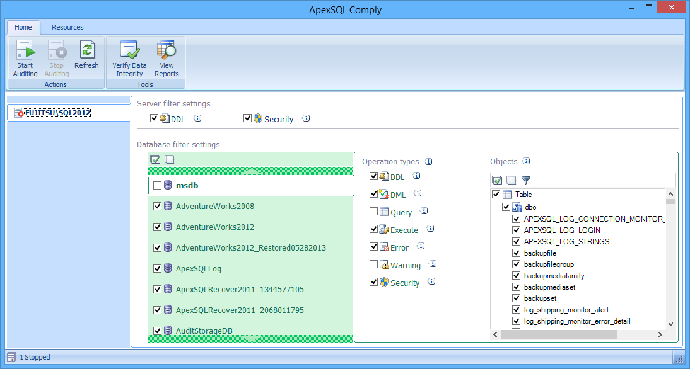Click info icon next to Error operation

tap(421, 246)
